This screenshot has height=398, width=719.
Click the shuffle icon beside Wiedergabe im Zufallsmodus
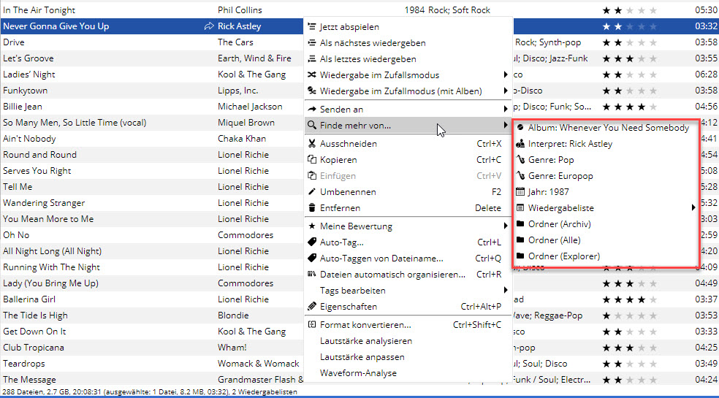point(312,75)
